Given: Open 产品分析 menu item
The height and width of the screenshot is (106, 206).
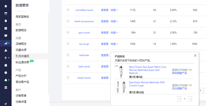Looking at the screenshot, I should 21,76.
